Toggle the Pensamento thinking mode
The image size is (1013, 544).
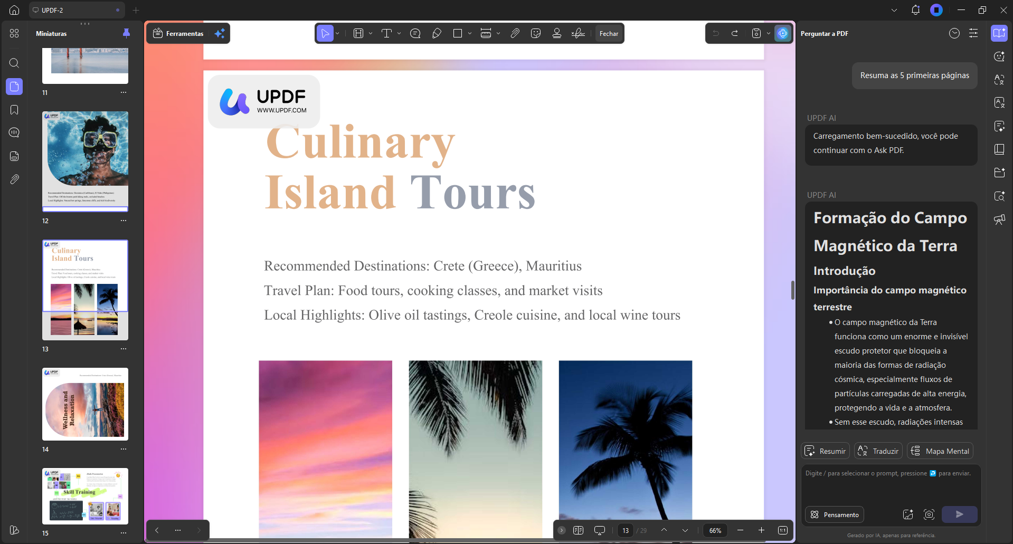(x=835, y=514)
